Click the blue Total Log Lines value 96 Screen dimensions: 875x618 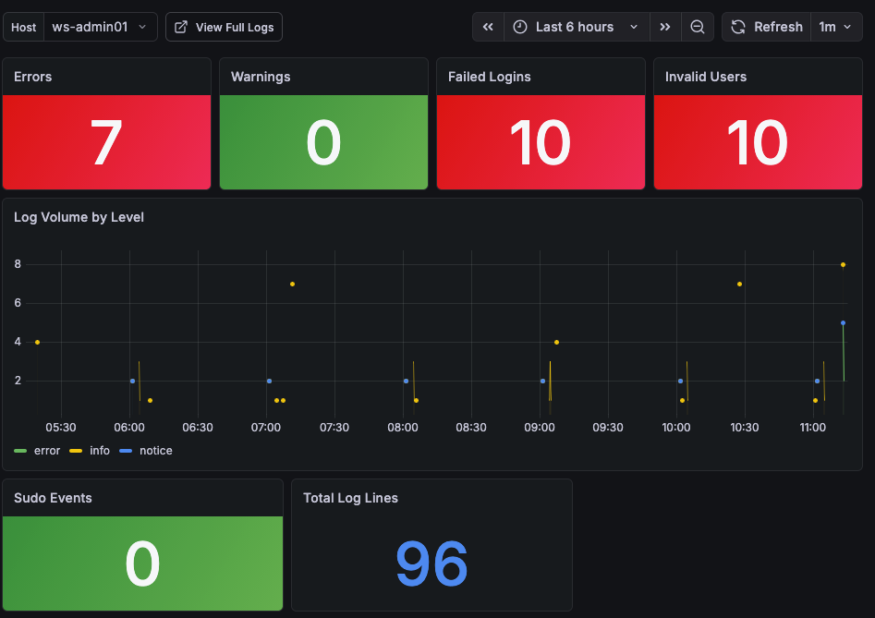point(431,563)
